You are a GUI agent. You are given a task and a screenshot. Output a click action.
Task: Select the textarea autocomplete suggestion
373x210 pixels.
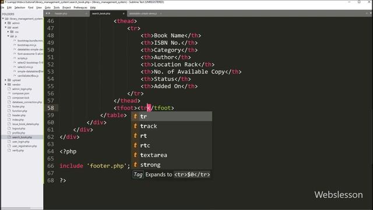171,155
